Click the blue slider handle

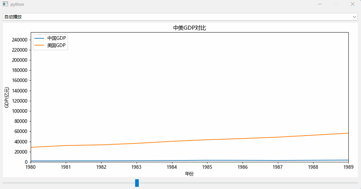point(137,183)
